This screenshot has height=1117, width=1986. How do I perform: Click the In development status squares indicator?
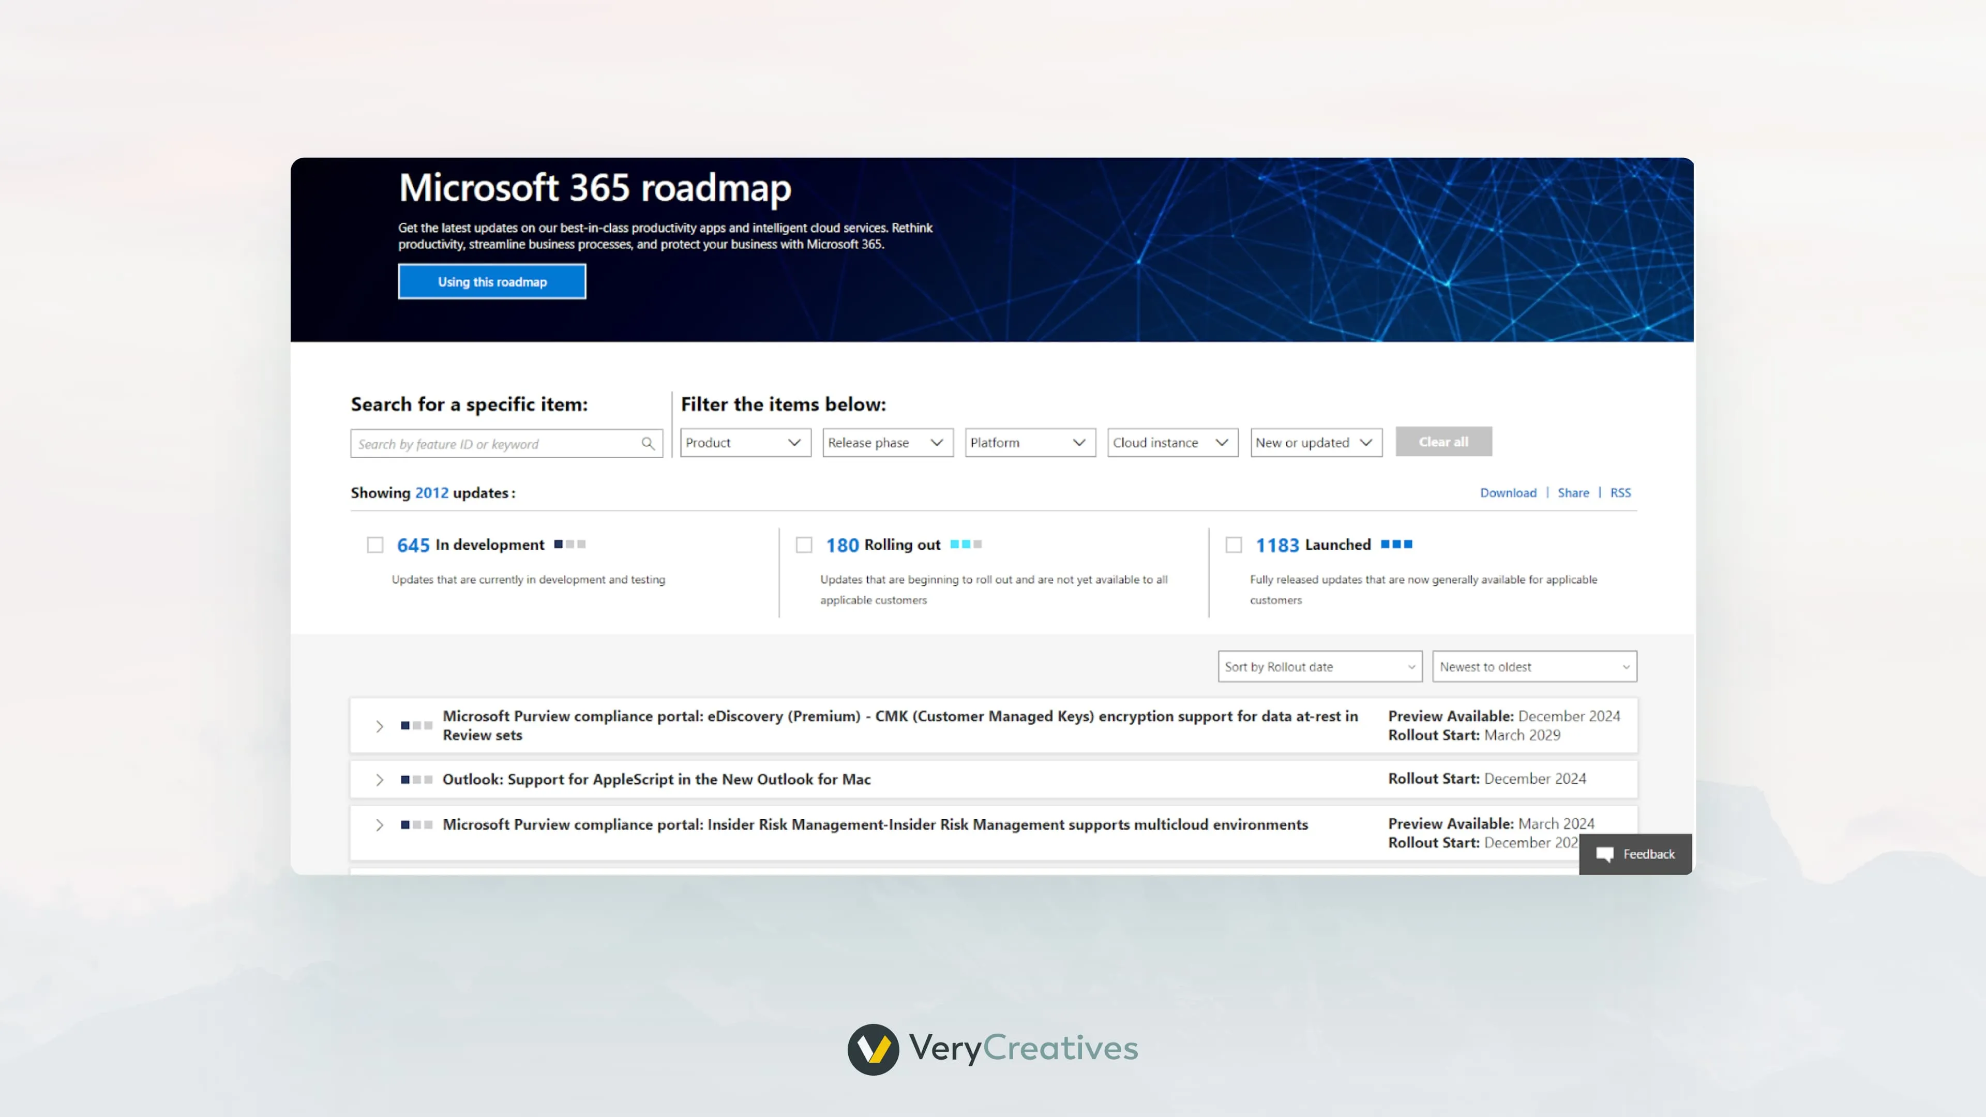[x=570, y=544]
